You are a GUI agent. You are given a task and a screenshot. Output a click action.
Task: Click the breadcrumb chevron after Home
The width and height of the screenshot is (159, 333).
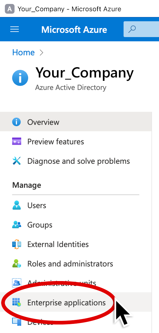pos(41,53)
